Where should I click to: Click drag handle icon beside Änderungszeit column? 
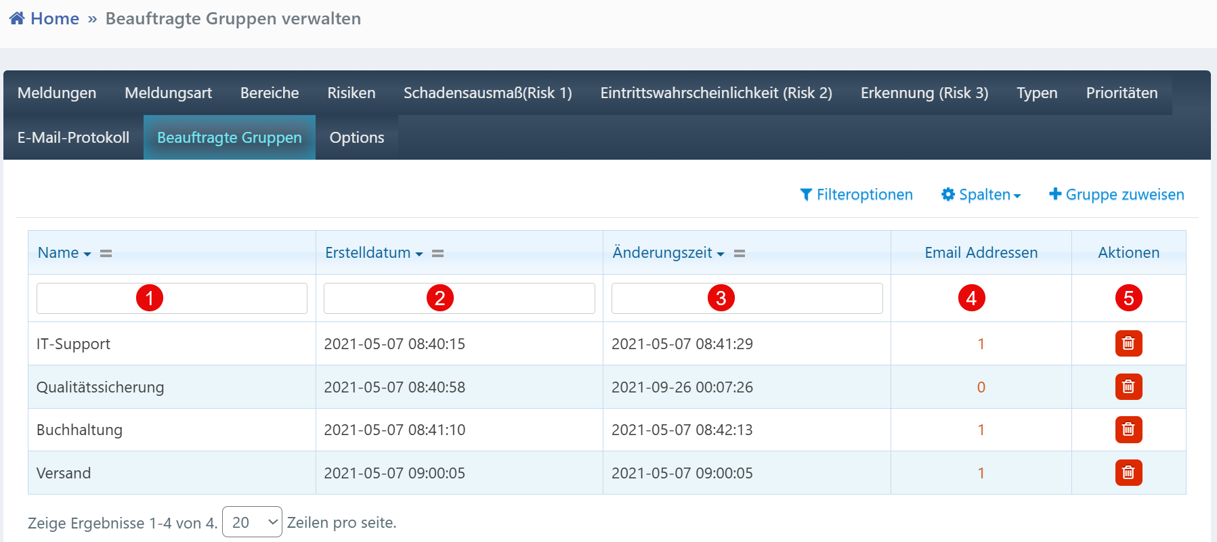[x=740, y=254]
